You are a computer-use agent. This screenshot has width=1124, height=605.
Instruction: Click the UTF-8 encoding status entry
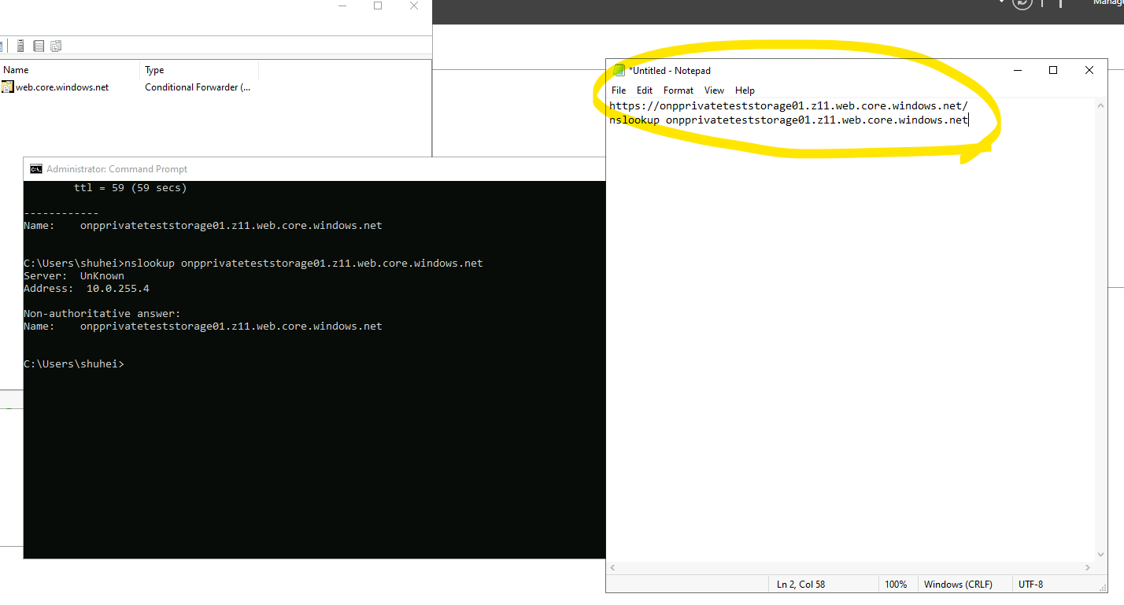(1030, 585)
